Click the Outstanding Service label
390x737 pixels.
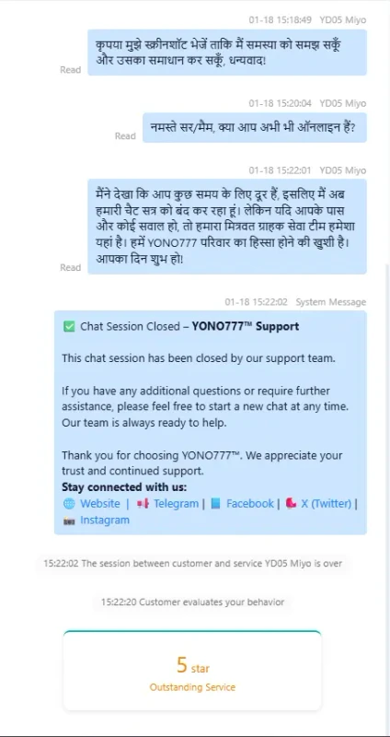click(x=192, y=687)
